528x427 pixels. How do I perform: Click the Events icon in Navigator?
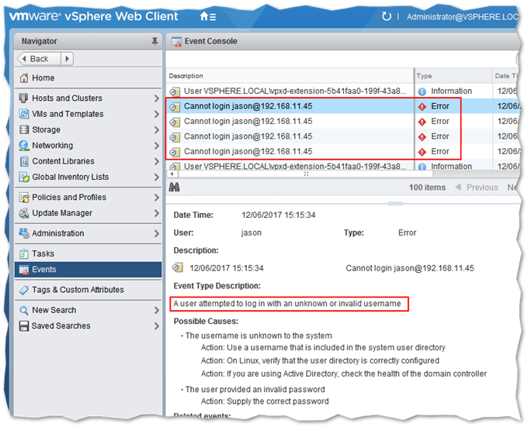pos(24,270)
